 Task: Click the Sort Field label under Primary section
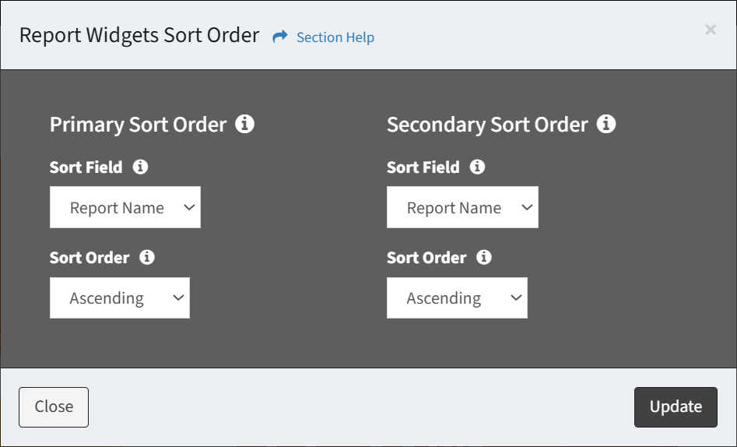[x=86, y=167]
